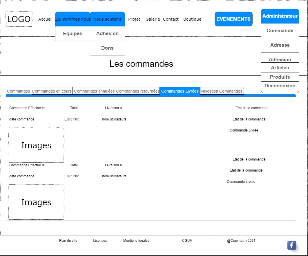The image size is (308, 256).
Task: Switch to Commandes annulées tab
Action: (94, 91)
